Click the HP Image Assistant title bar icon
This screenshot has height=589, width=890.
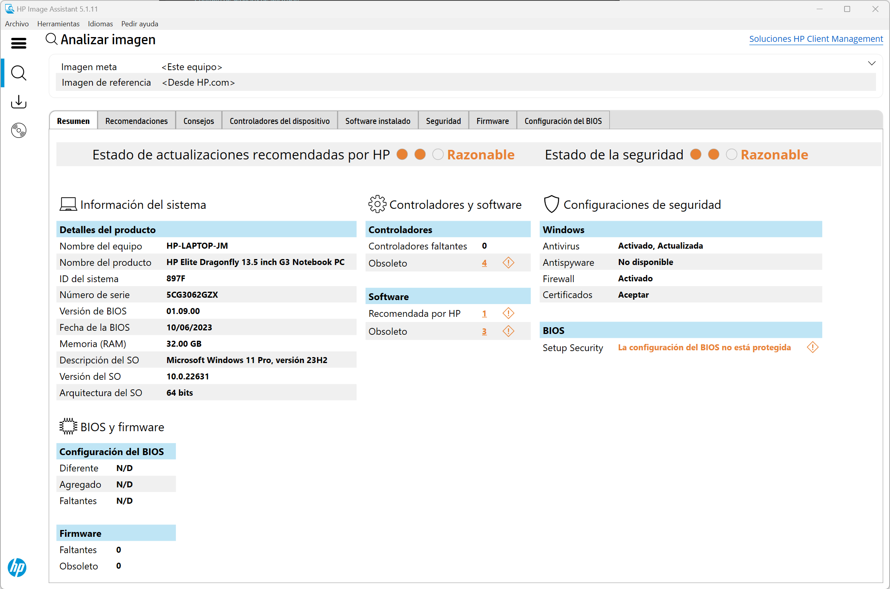tap(10, 9)
